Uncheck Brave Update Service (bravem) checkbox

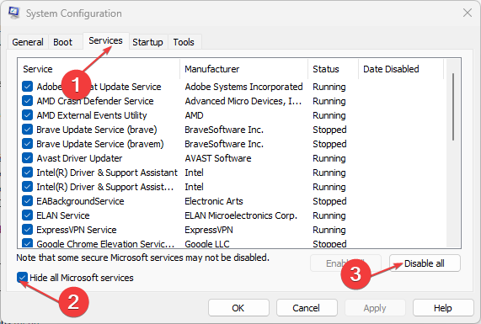pyautogui.click(x=27, y=143)
